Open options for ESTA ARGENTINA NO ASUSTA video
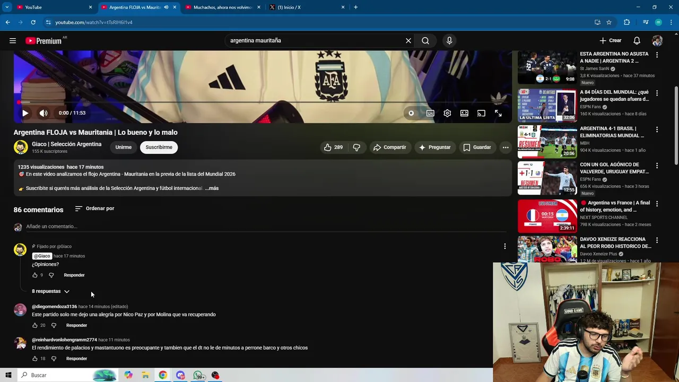 (x=657, y=55)
